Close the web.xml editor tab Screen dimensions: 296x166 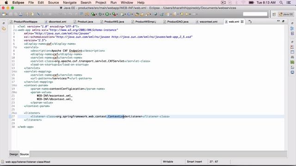point(242,22)
